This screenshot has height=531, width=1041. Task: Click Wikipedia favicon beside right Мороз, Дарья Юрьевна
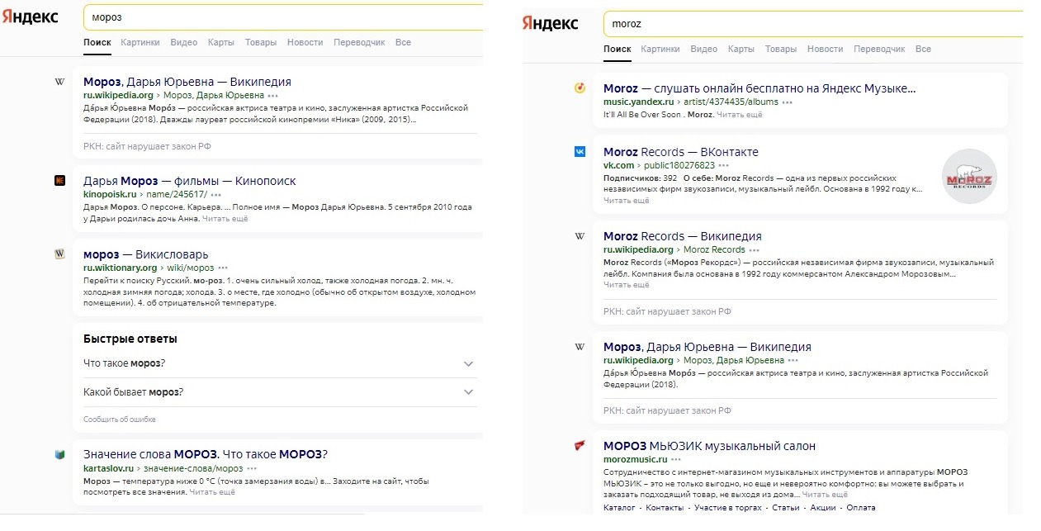(x=580, y=347)
